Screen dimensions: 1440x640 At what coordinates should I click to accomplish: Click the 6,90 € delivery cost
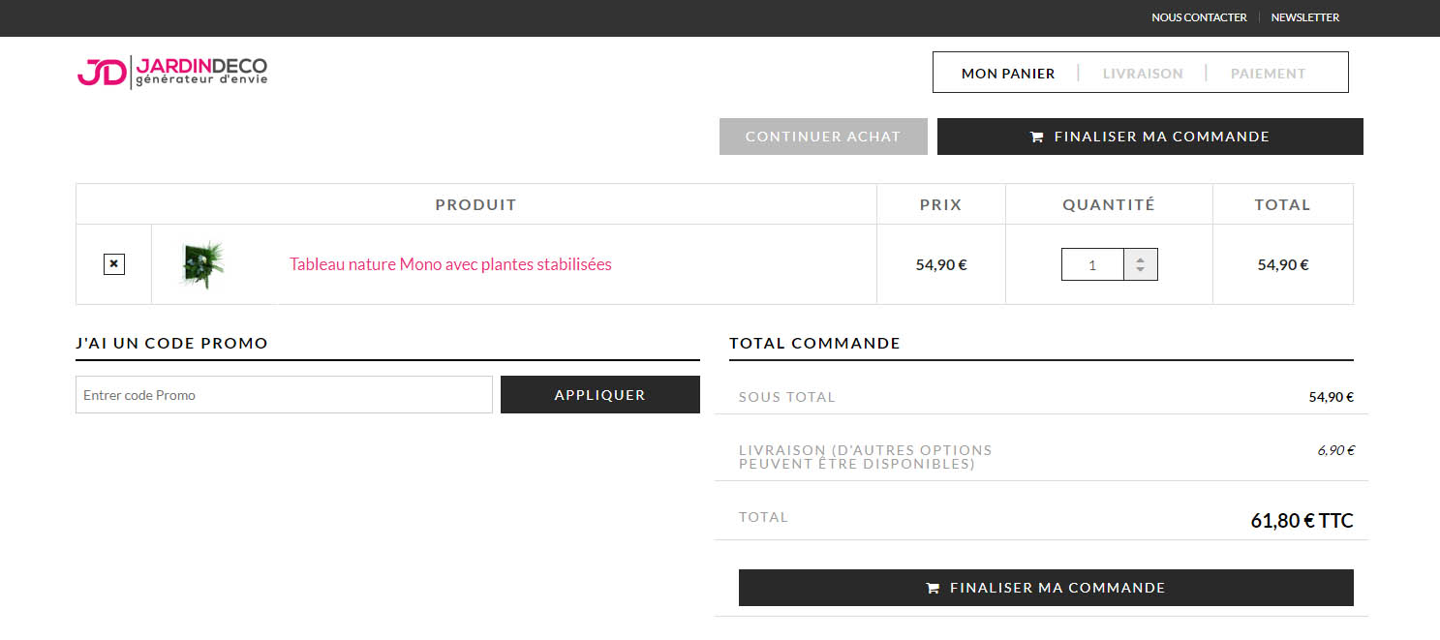coord(1335,450)
